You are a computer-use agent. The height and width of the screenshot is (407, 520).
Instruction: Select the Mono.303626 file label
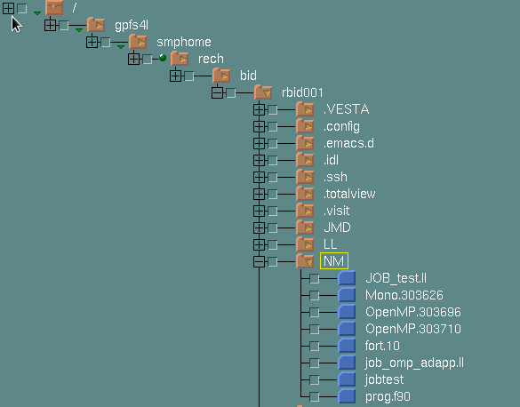coord(404,295)
